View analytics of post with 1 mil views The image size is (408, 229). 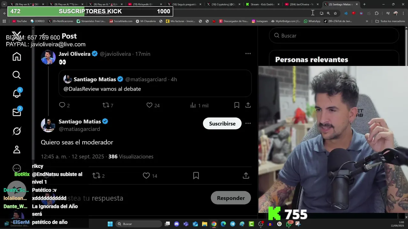[199, 105]
